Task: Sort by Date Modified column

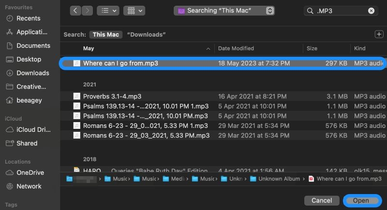Action: click(x=236, y=48)
